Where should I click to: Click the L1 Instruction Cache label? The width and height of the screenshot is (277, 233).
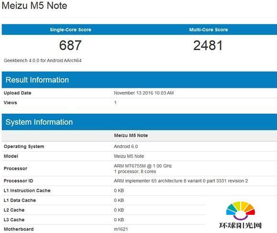pyautogui.click(x=27, y=191)
